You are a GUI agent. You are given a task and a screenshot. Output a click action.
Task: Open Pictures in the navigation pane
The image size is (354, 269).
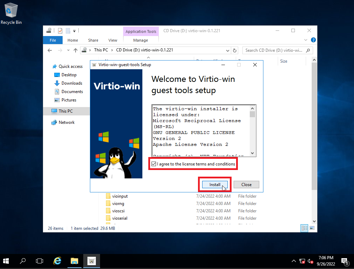click(x=65, y=100)
